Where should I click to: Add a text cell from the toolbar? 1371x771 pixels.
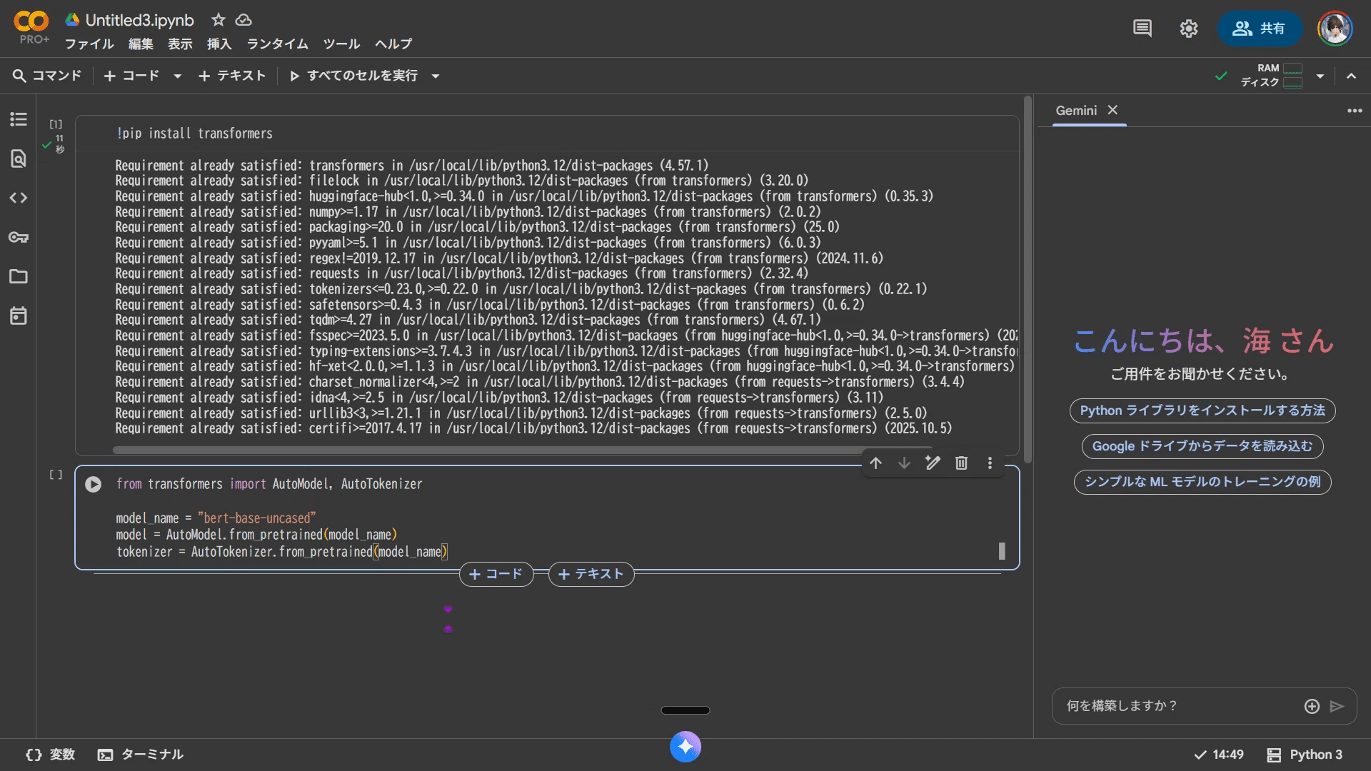click(232, 76)
